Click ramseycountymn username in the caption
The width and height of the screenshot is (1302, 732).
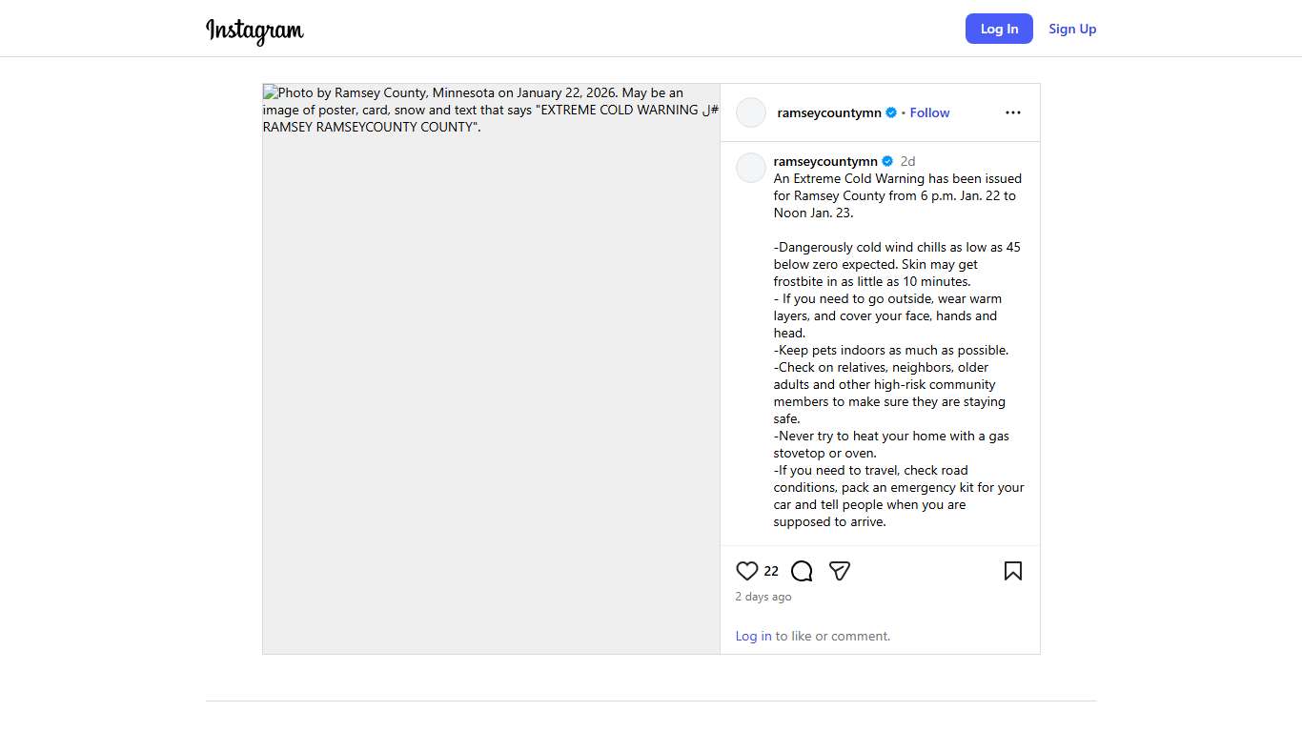point(825,161)
